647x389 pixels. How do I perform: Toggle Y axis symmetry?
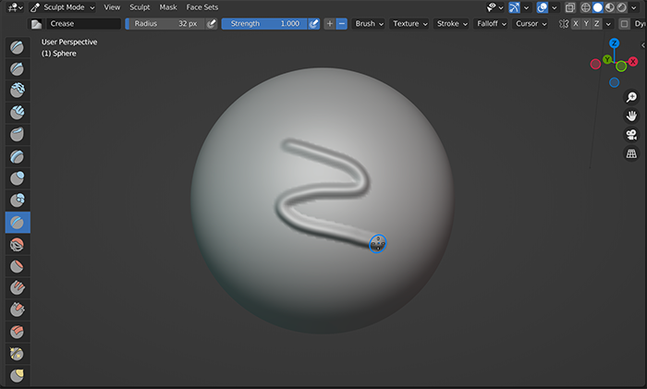pyautogui.click(x=586, y=23)
